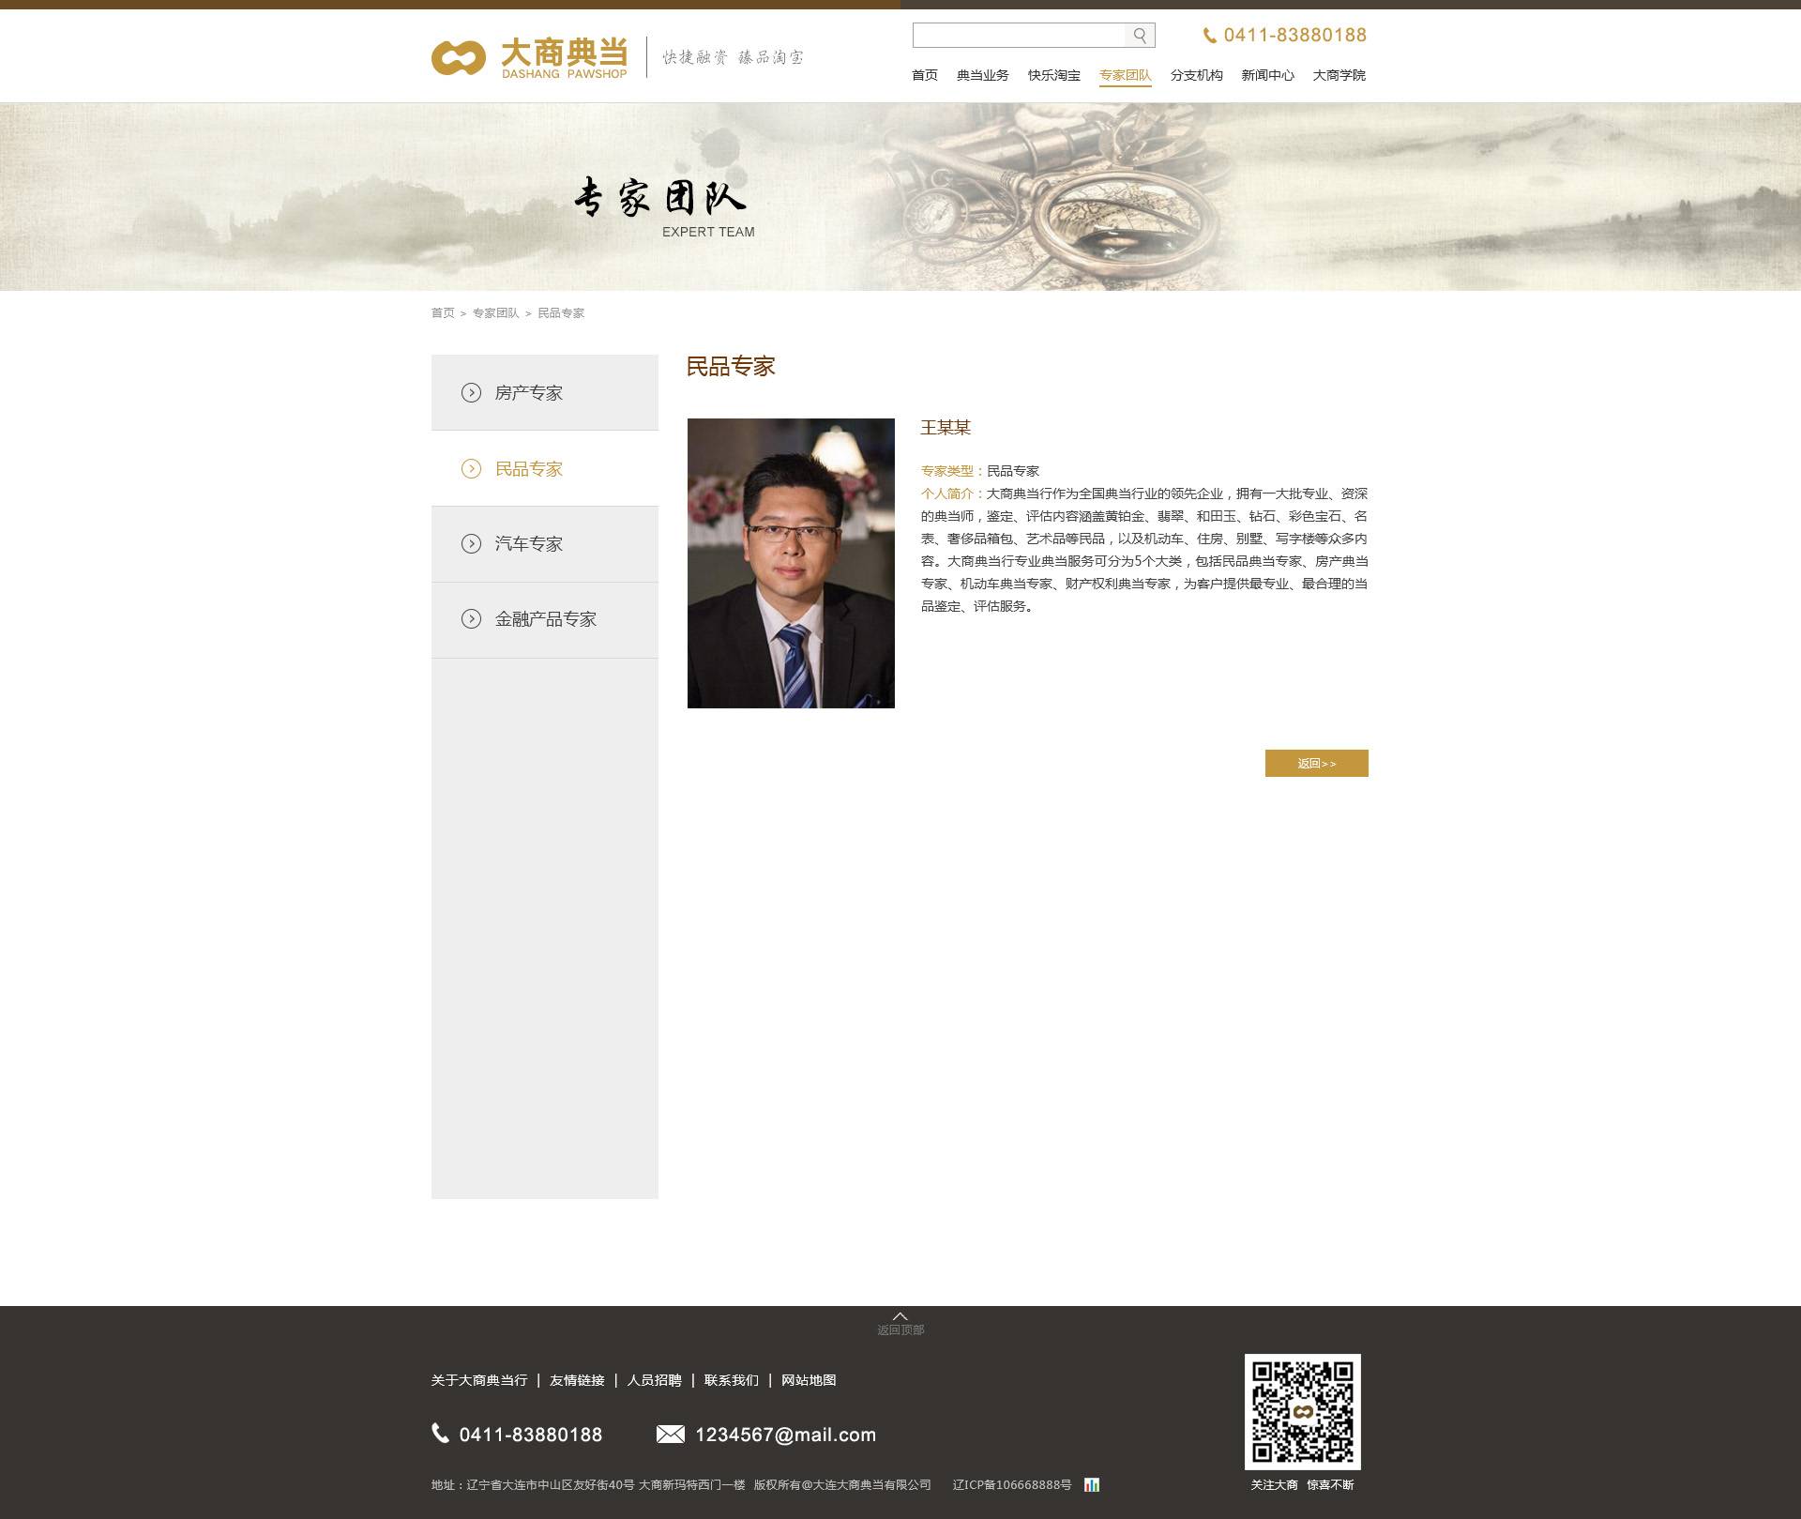This screenshot has width=1801, height=1519.
Task: Click 专家团队 in the breadcrumb
Action: coord(495,313)
